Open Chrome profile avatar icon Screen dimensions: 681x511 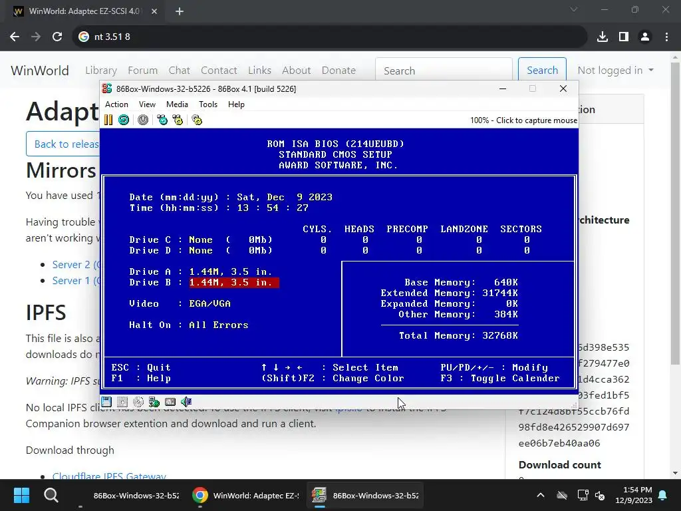[645, 37]
